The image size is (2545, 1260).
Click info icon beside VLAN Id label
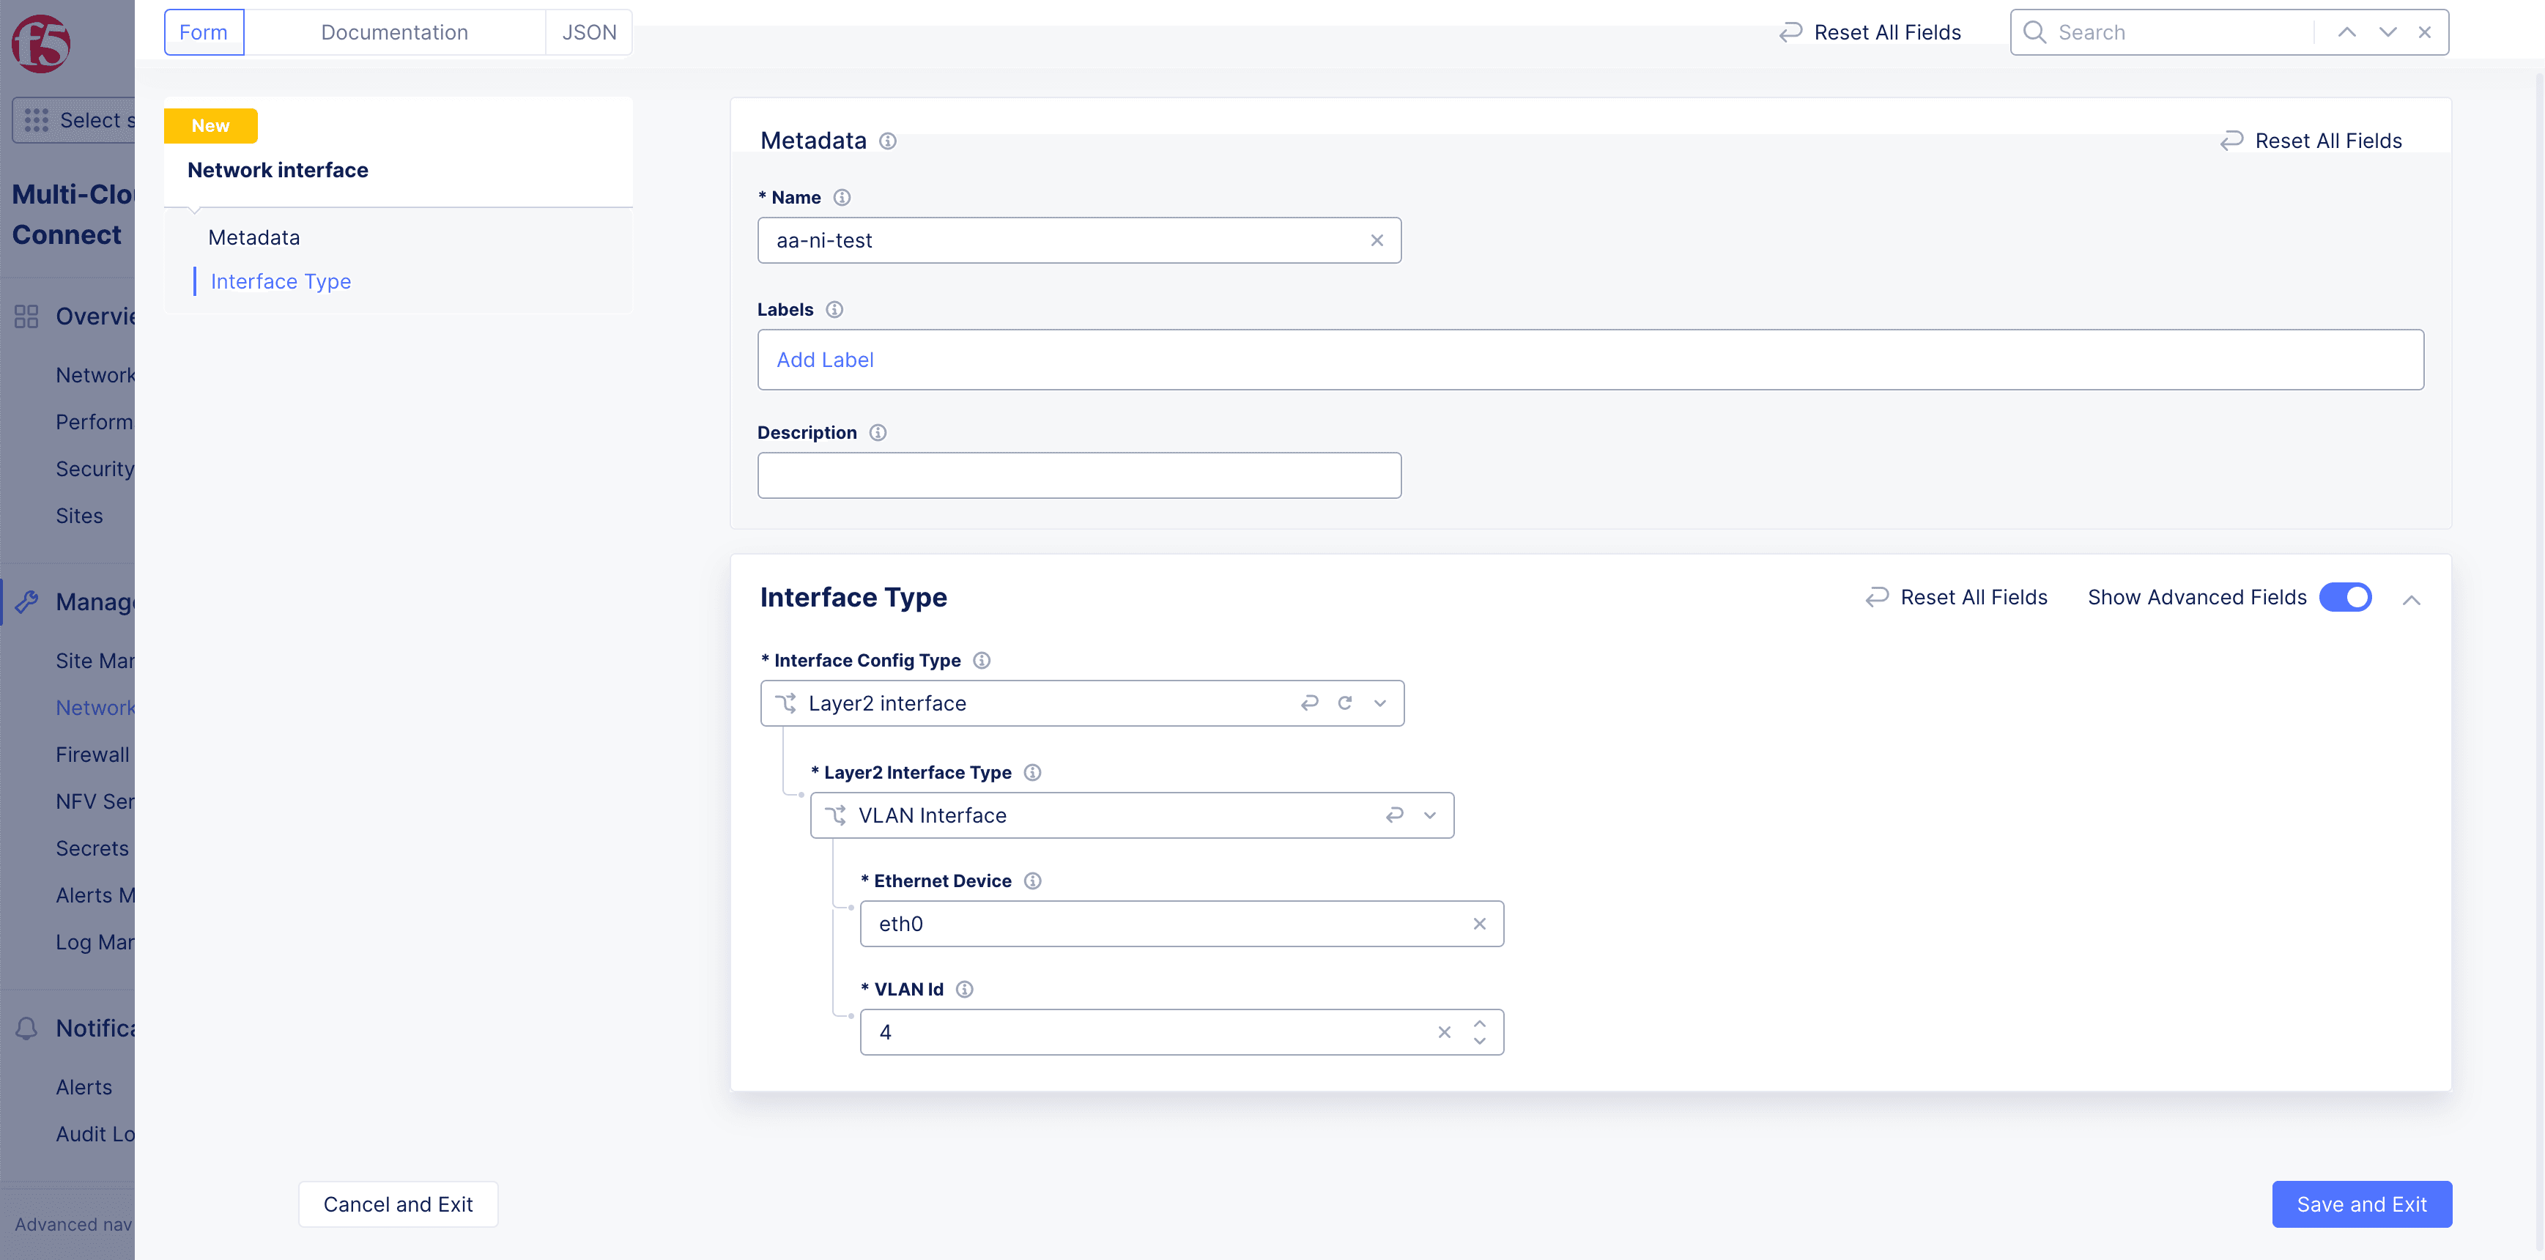[964, 989]
